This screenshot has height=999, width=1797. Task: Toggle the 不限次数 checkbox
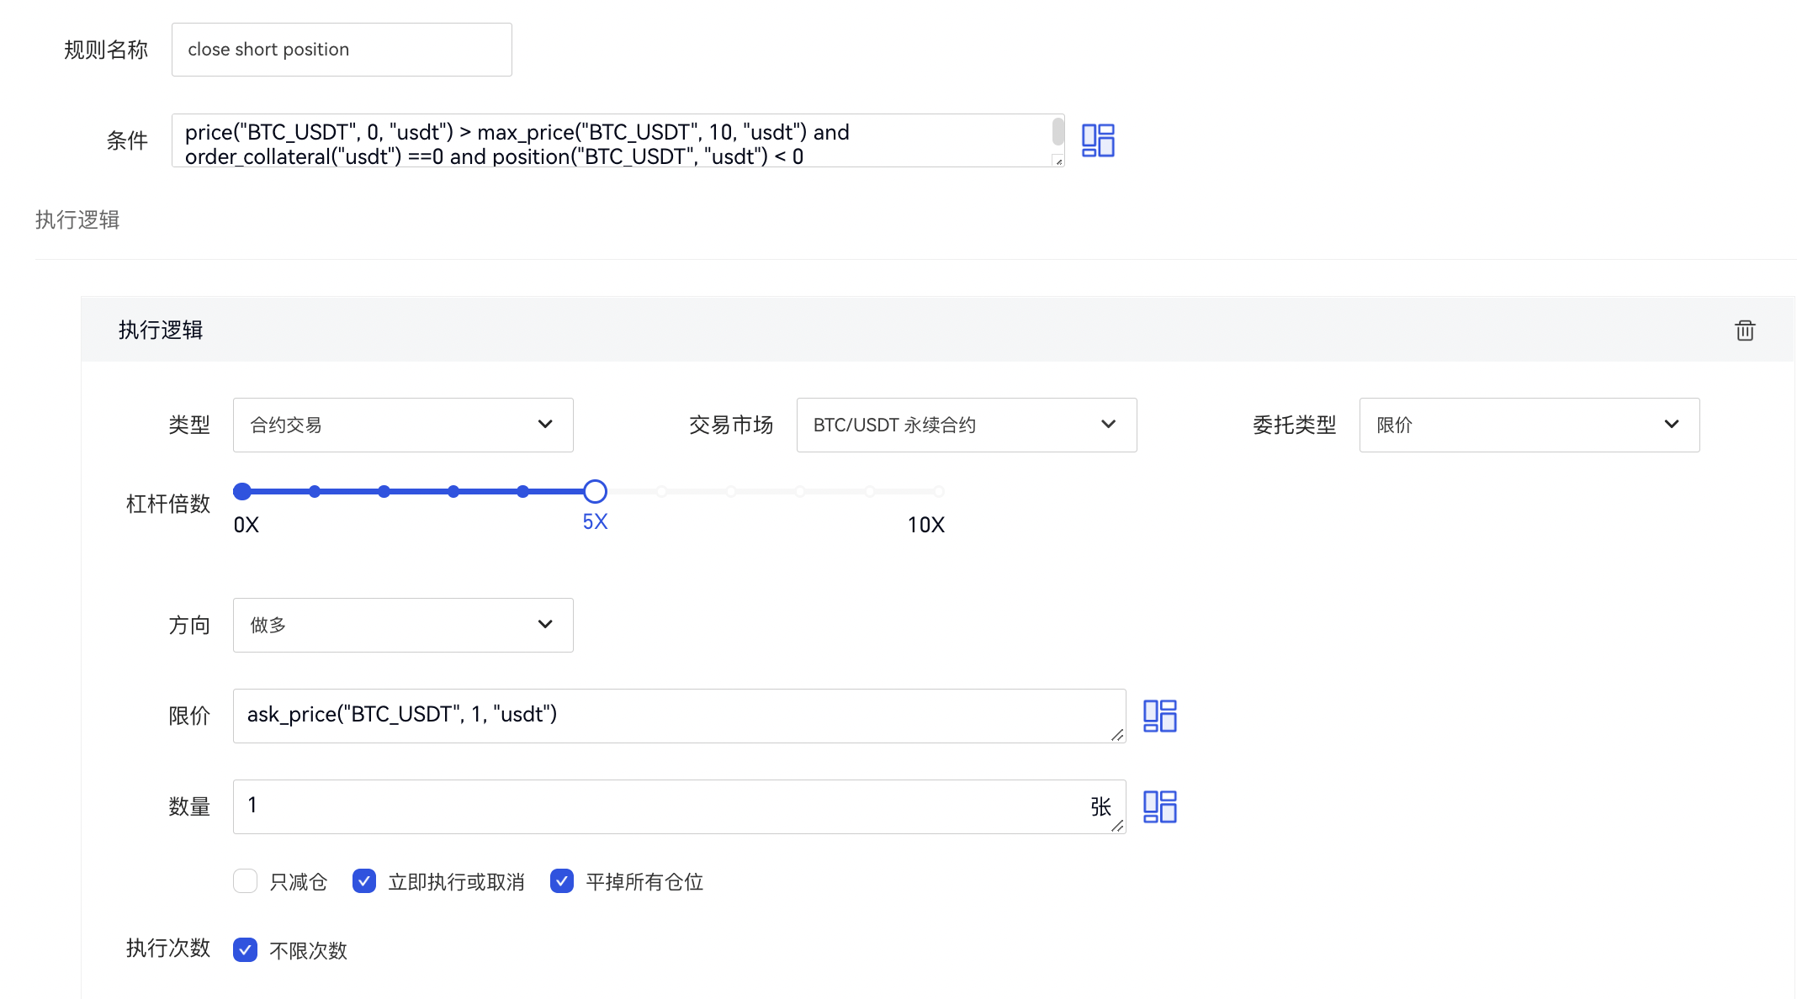click(245, 950)
